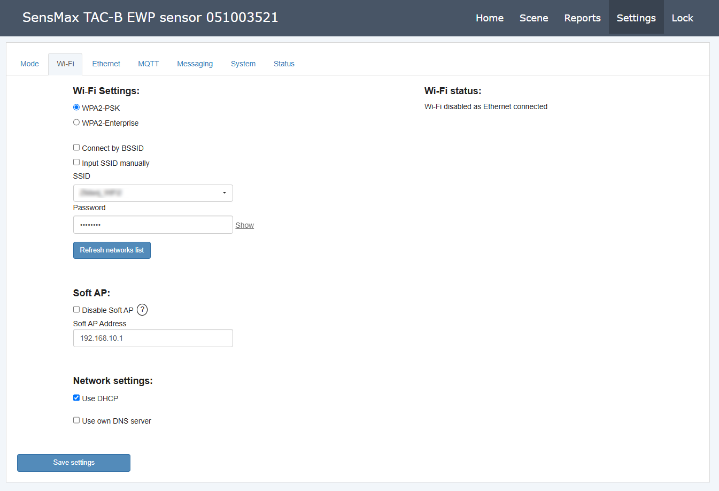Select Settings in the top navigation
Screen dimensions: 719x491
636,18
